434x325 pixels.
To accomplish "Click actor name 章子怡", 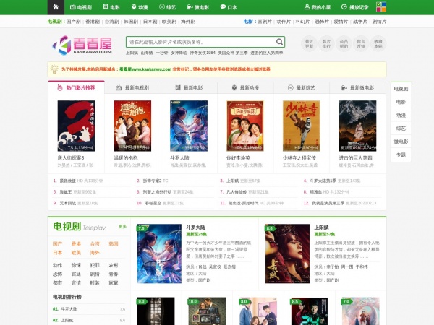I will click(333, 266).
